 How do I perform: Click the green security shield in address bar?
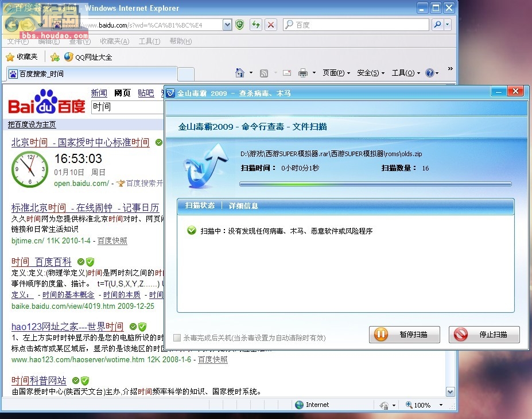click(x=239, y=25)
